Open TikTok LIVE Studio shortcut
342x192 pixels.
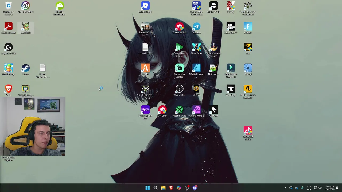point(248,133)
